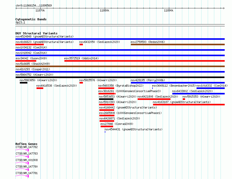This screenshot has width=232, height=179.
Task: Select nsv4166442 gnomADStructuralVariants label
Action: (x=128, y=107)
